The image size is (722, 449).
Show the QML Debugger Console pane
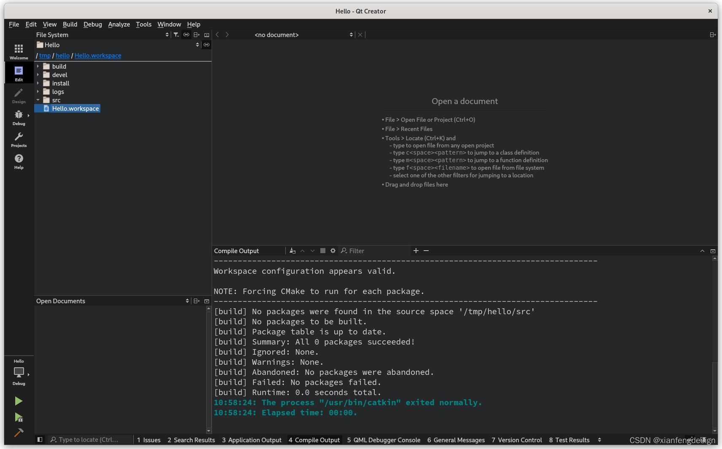(x=384, y=440)
